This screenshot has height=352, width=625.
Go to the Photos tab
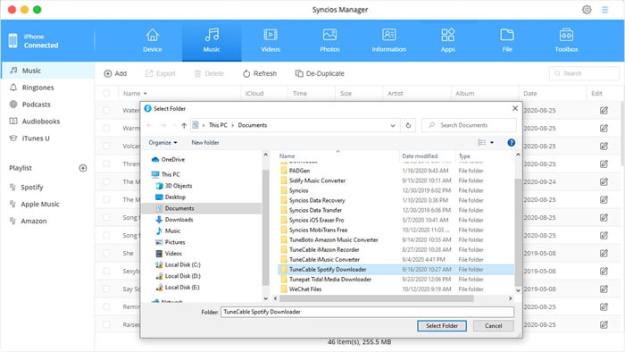pos(329,41)
